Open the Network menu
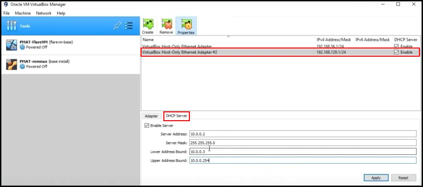This screenshot has height=187, width=423. [44, 13]
